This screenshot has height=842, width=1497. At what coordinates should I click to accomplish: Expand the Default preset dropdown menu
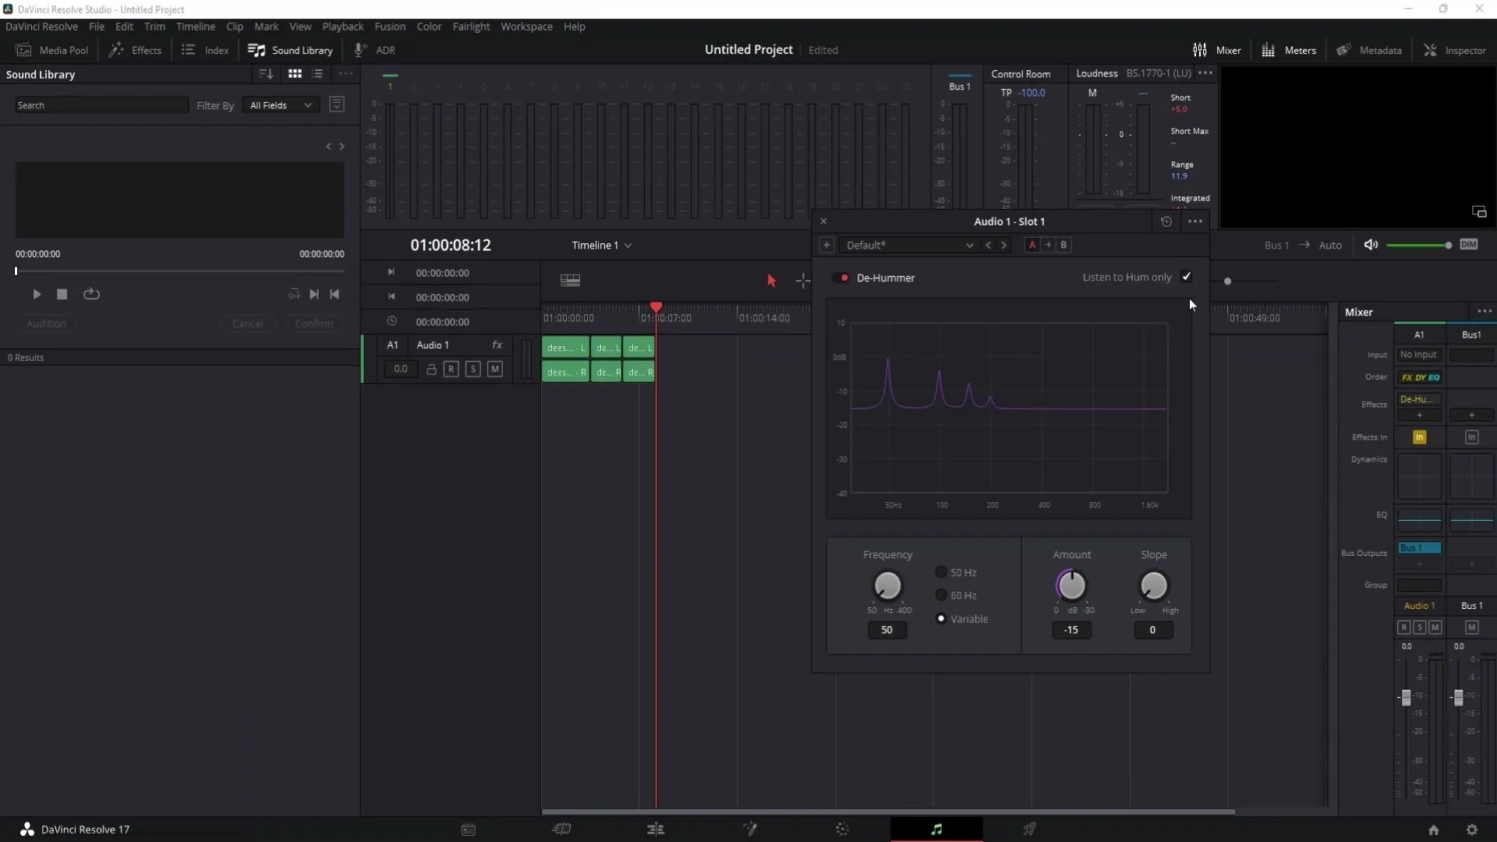pyautogui.click(x=968, y=245)
